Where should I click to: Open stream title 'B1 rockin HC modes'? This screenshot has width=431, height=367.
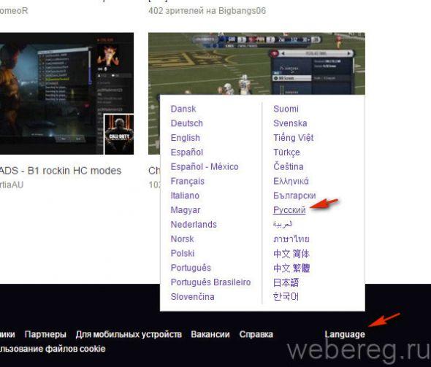tap(61, 171)
